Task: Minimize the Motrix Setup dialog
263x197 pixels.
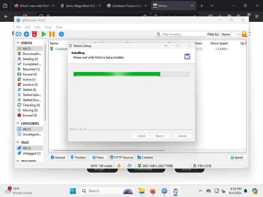Action: pos(166,46)
